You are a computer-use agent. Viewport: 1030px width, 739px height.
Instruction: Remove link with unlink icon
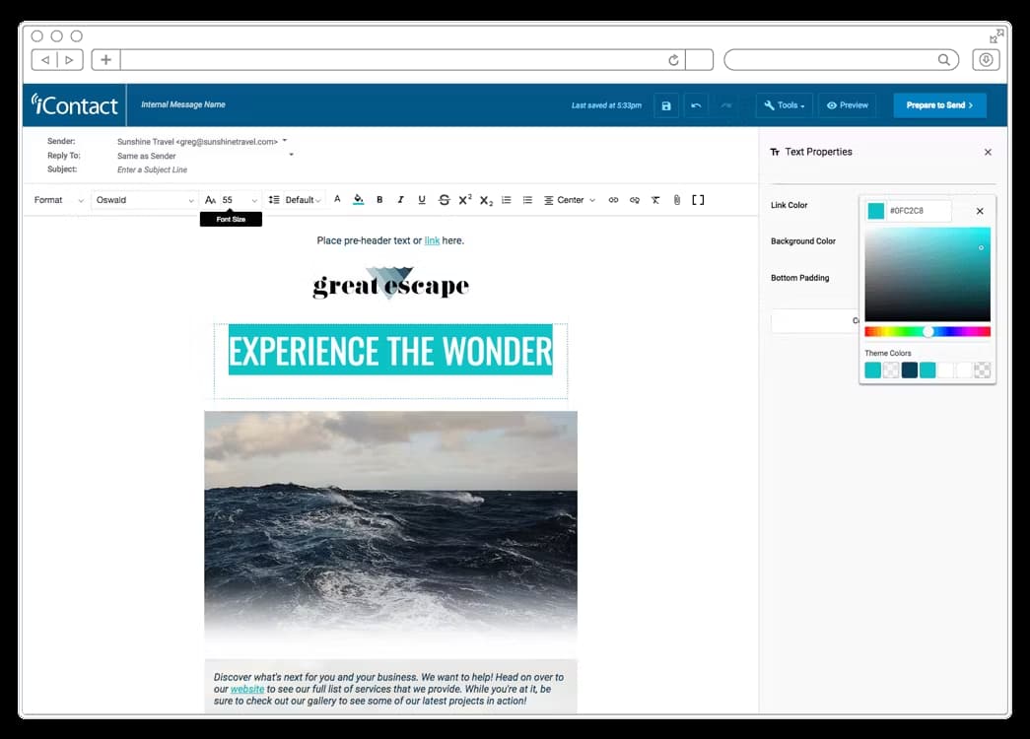click(635, 200)
